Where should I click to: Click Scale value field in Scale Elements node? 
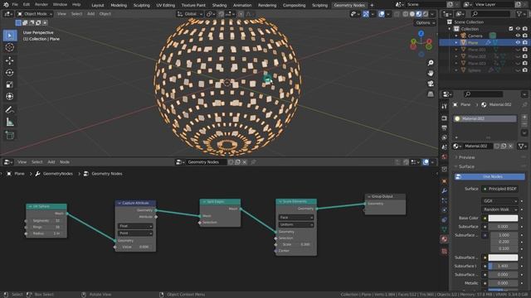(296, 244)
